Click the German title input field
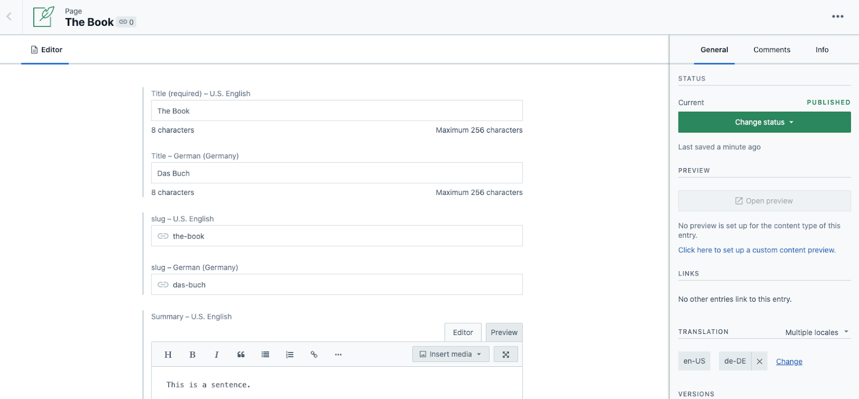 coord(337,173)
